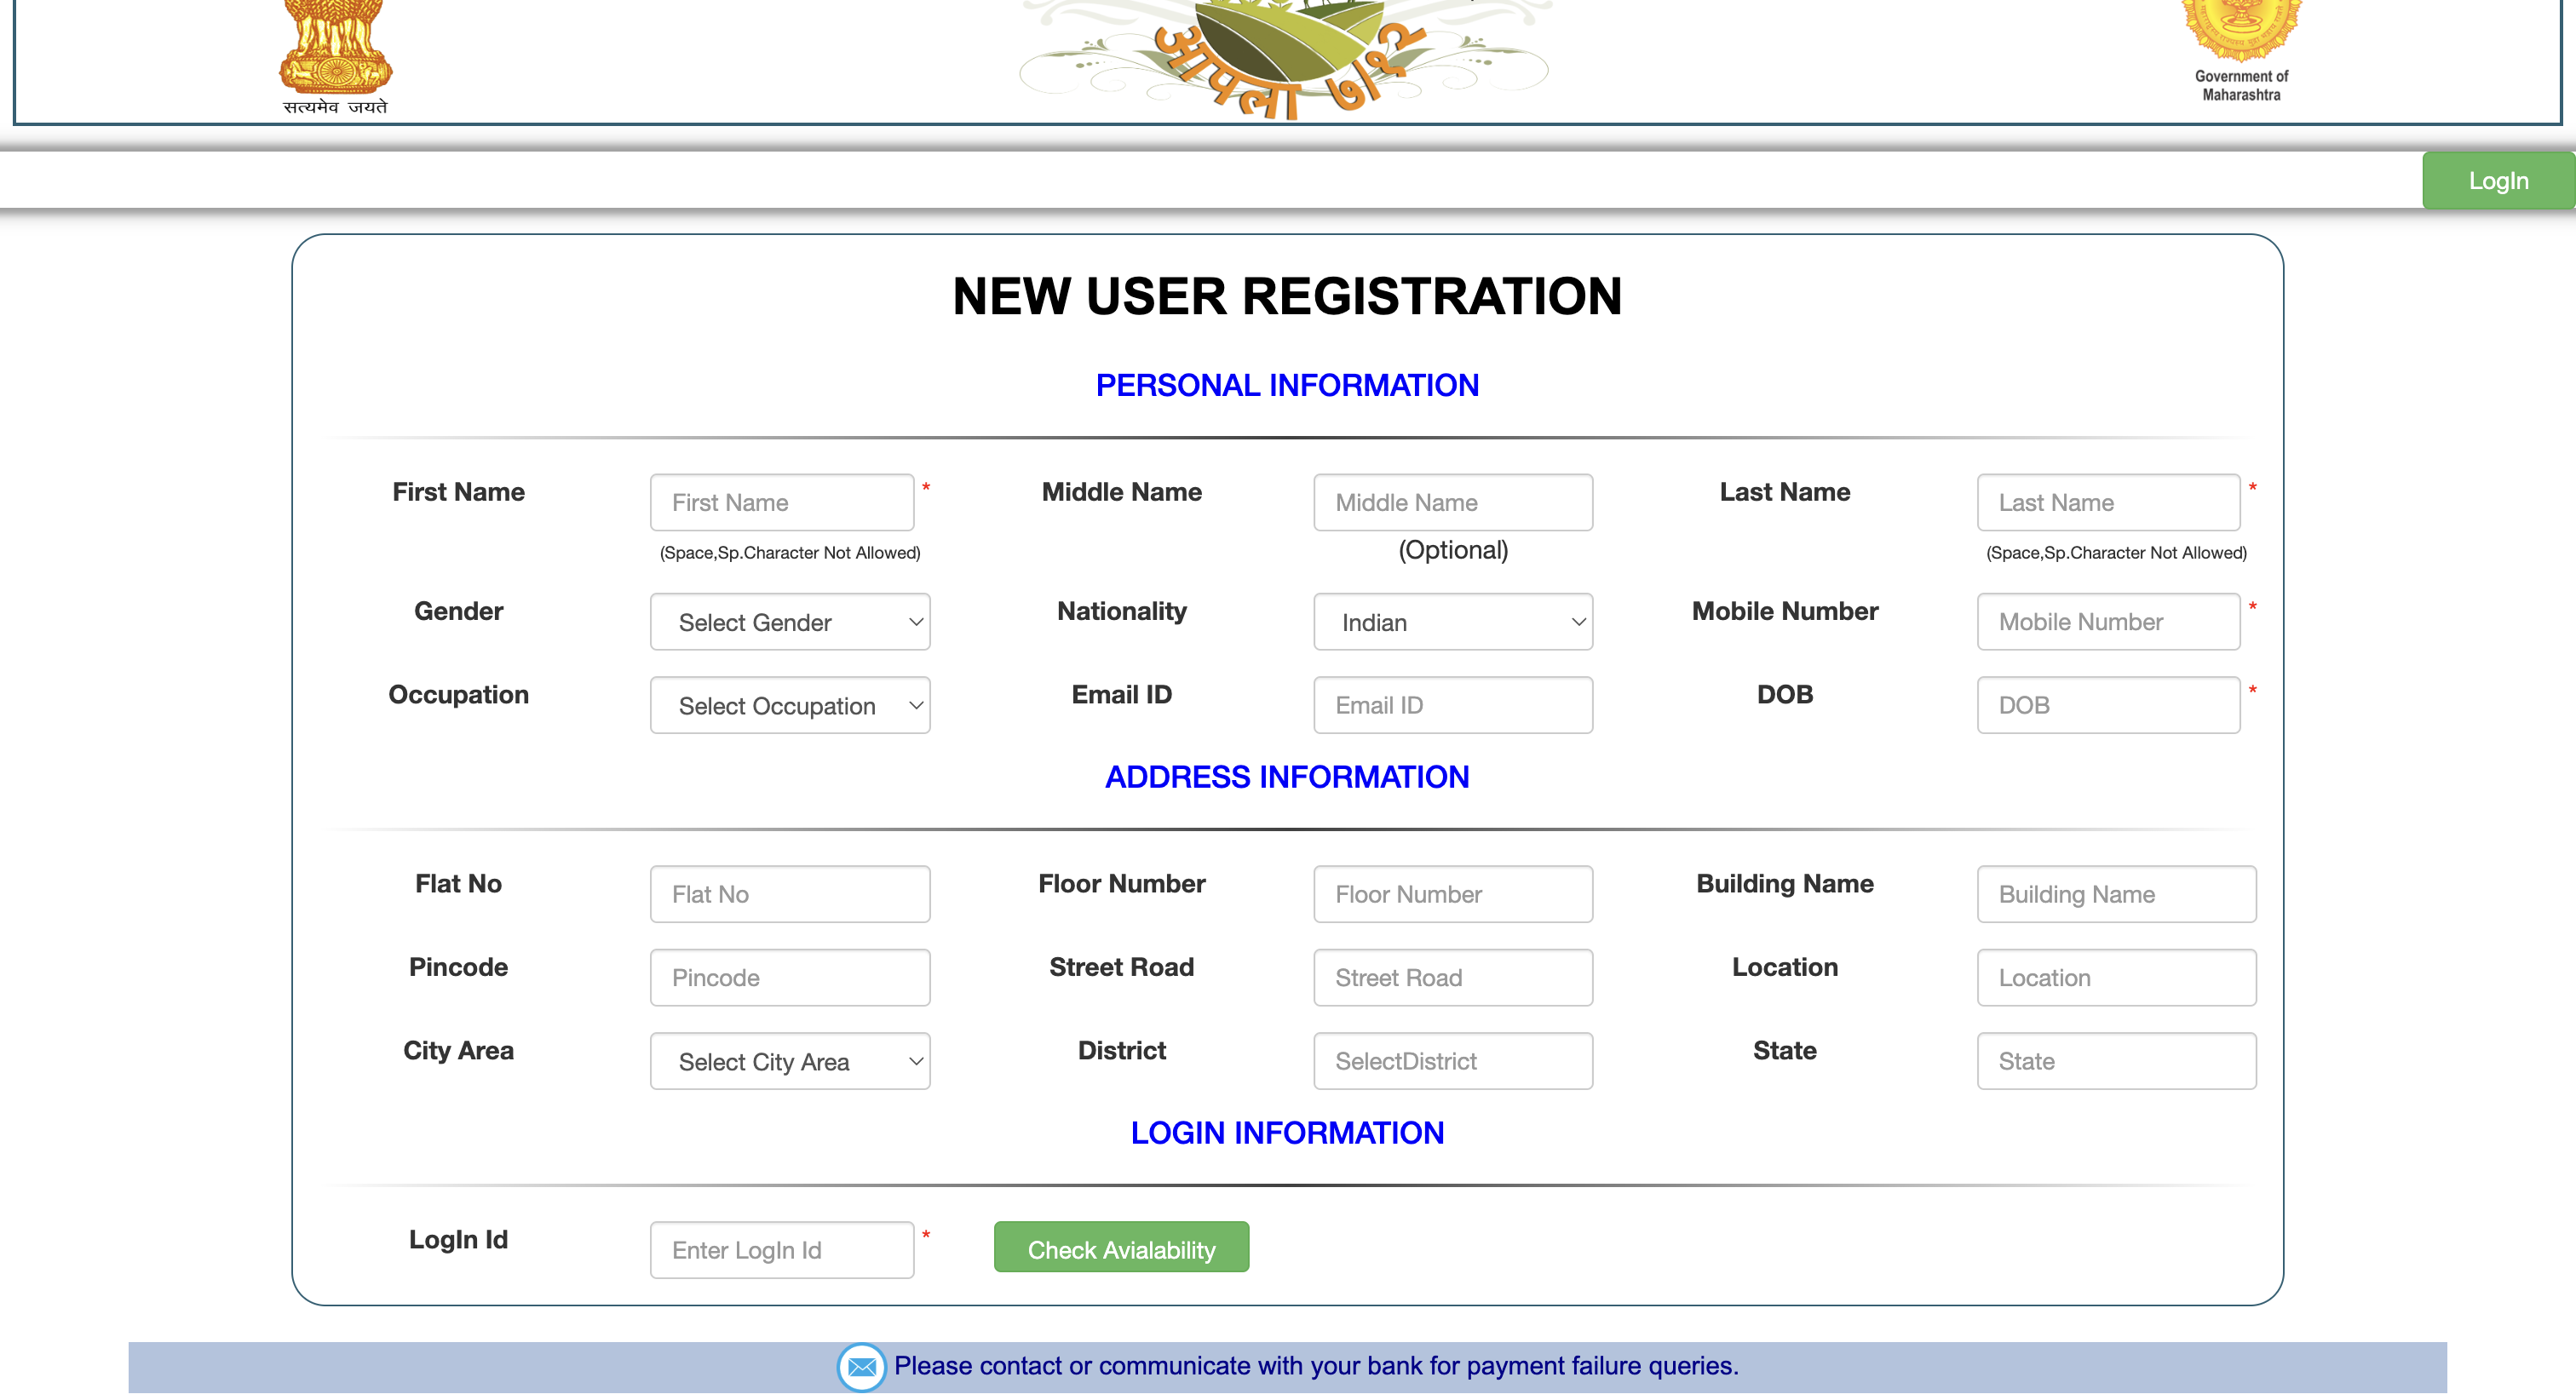Click the Gender selection toggle dropdown

pos(786,621)
